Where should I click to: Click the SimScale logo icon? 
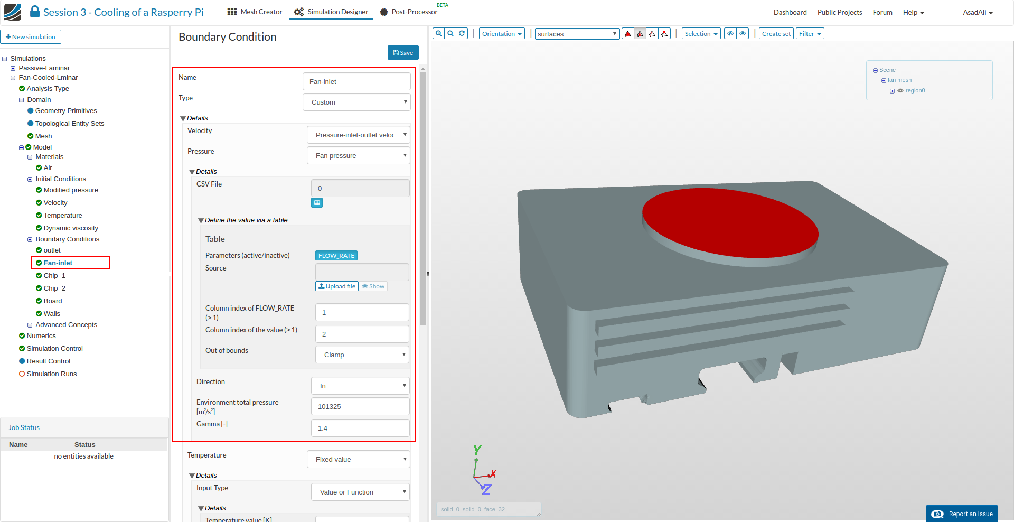tap(13, 12)
